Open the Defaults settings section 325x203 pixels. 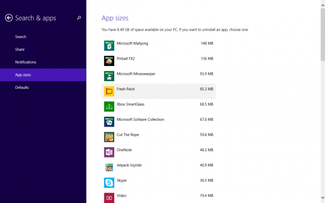coord(43,87)
